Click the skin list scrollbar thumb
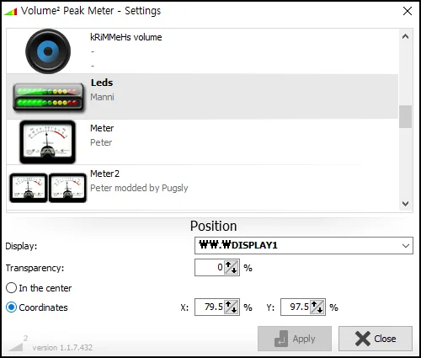Screen dimensions: 421x358 405,116
